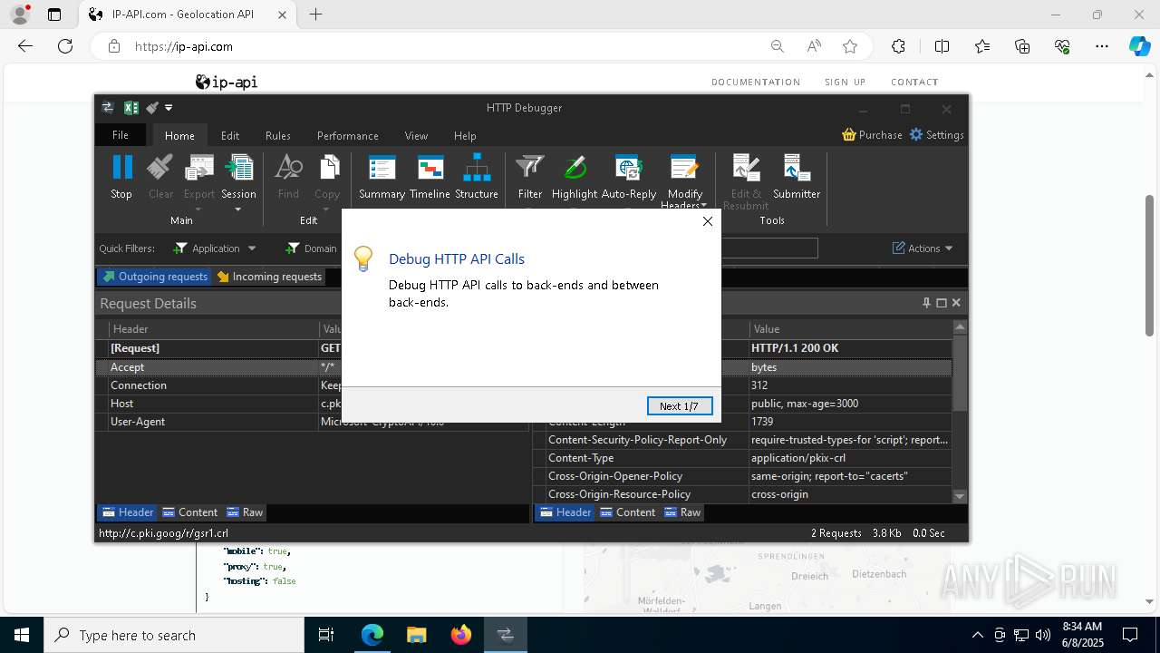1160x653 pixels.
Task: Click the brush quick-access icon in title bar
Action: (x=152, y=108)
